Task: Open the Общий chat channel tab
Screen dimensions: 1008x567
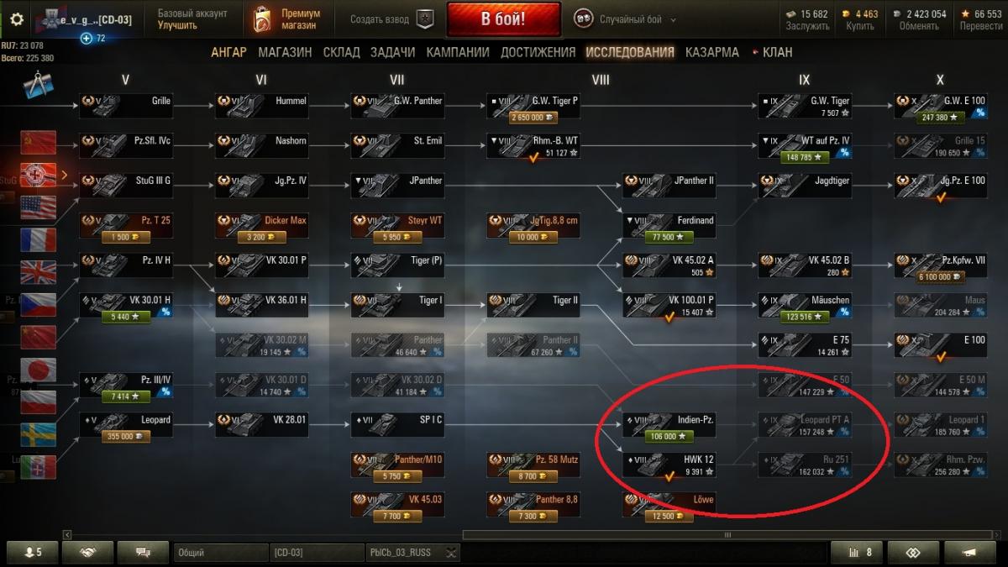Action: point(220,553)
